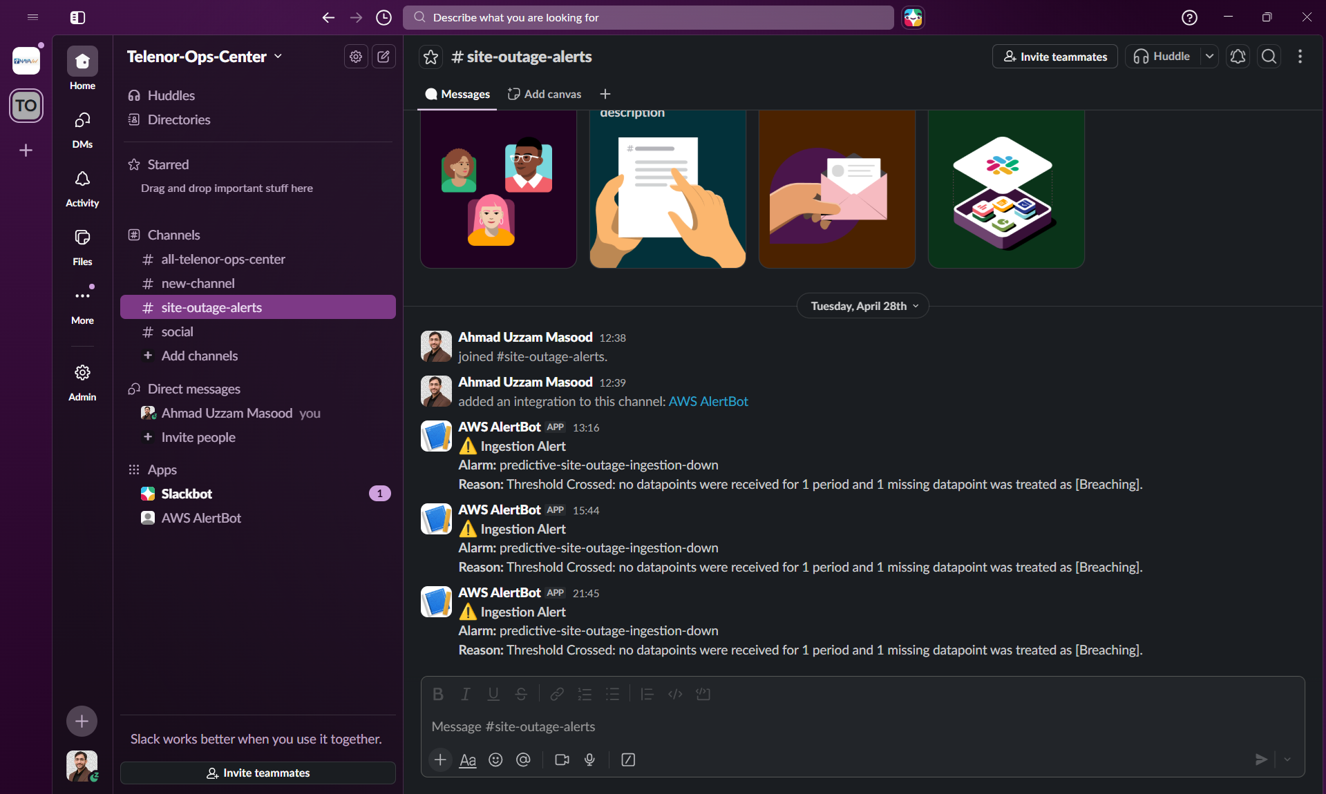The height and width of the screenshot is (794, 1326).
Task: Mention someone with the @ icon
Action: coord(523,759)
